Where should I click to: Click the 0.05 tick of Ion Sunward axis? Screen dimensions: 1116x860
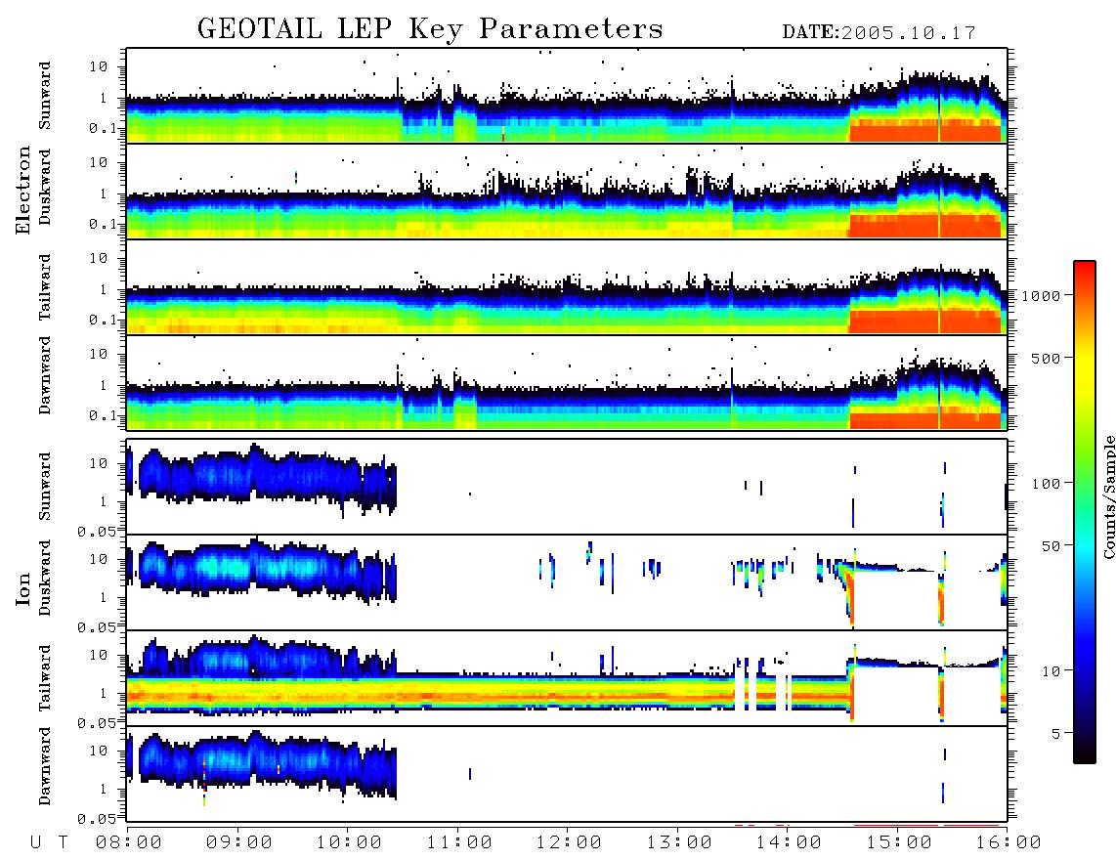pyautogui.click(x=97, y=531)
